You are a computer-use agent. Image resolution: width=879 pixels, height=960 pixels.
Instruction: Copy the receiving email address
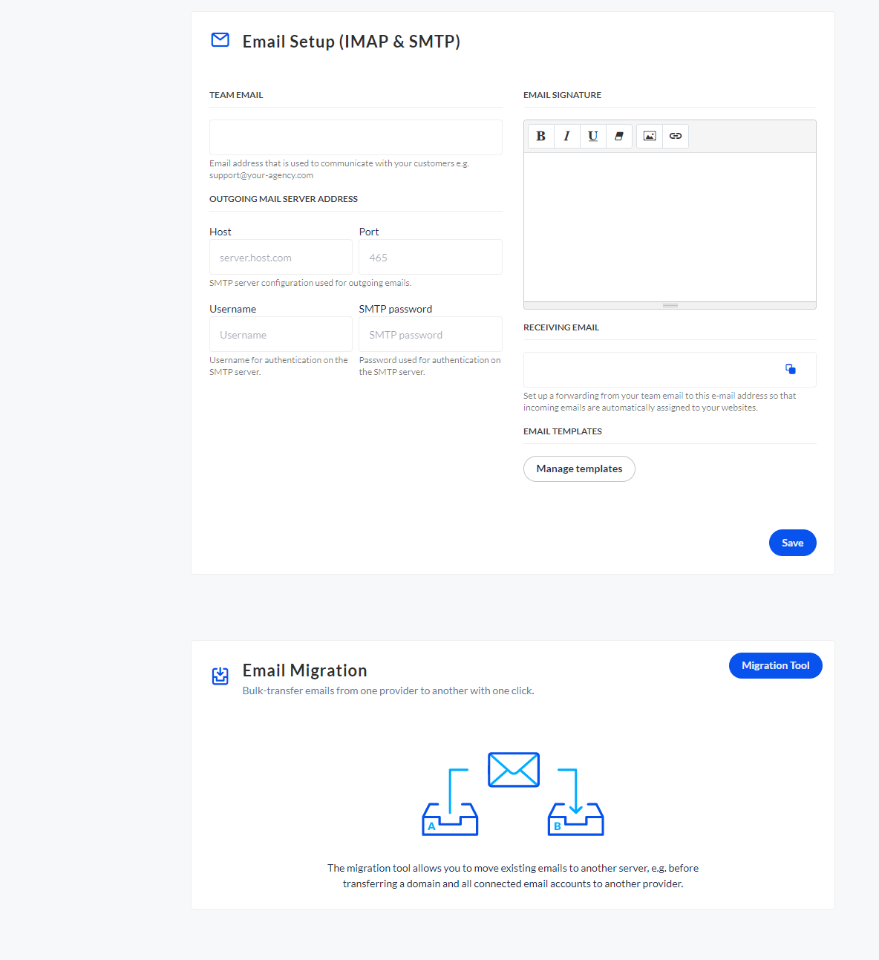point(791,369)
